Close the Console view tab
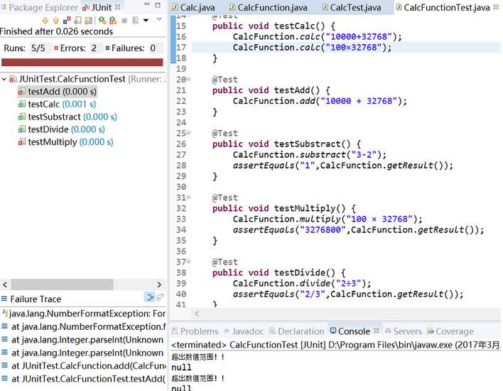Viewport: 503px width, 391px height. 377,331
